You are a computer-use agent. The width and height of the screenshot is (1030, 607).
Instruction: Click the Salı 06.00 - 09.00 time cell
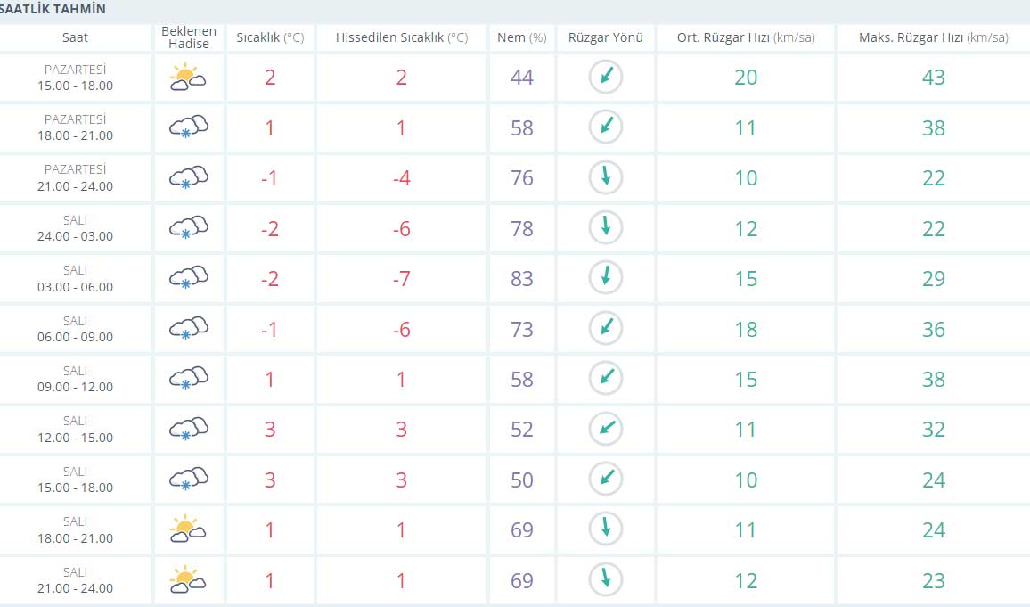coord(87,329)
